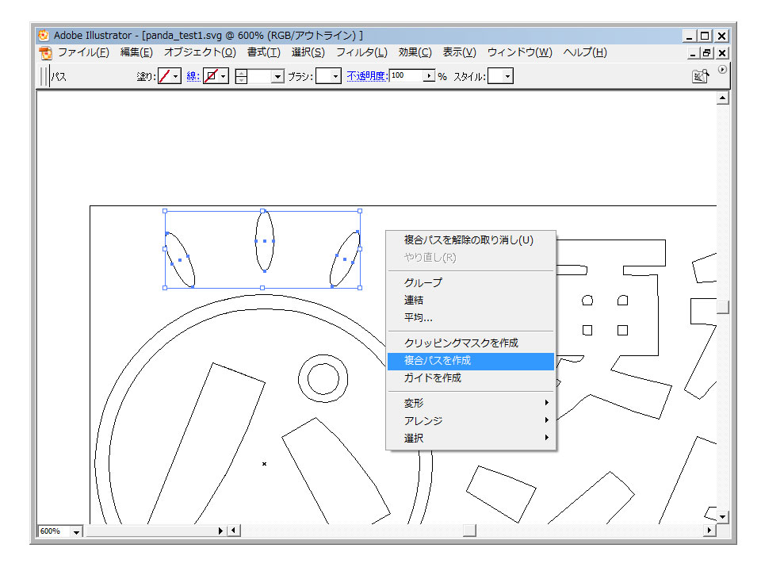
Task: Open the ウィンドウ menu
Action: coord(520,52)
